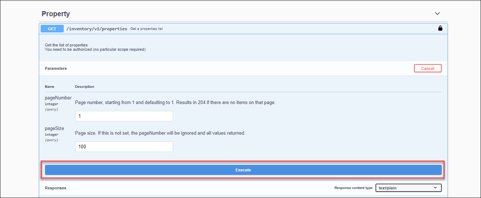Click the 'Get a properties list' summary
This screenshot has height=198, width=481.
click(147, 29)
